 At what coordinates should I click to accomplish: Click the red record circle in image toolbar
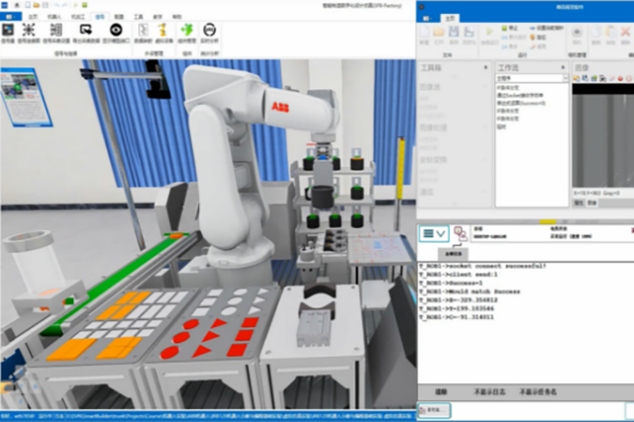click(620, 78)
